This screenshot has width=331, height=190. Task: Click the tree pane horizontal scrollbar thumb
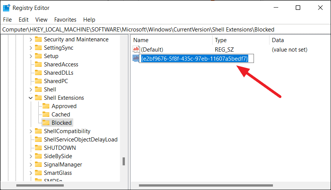40,185
